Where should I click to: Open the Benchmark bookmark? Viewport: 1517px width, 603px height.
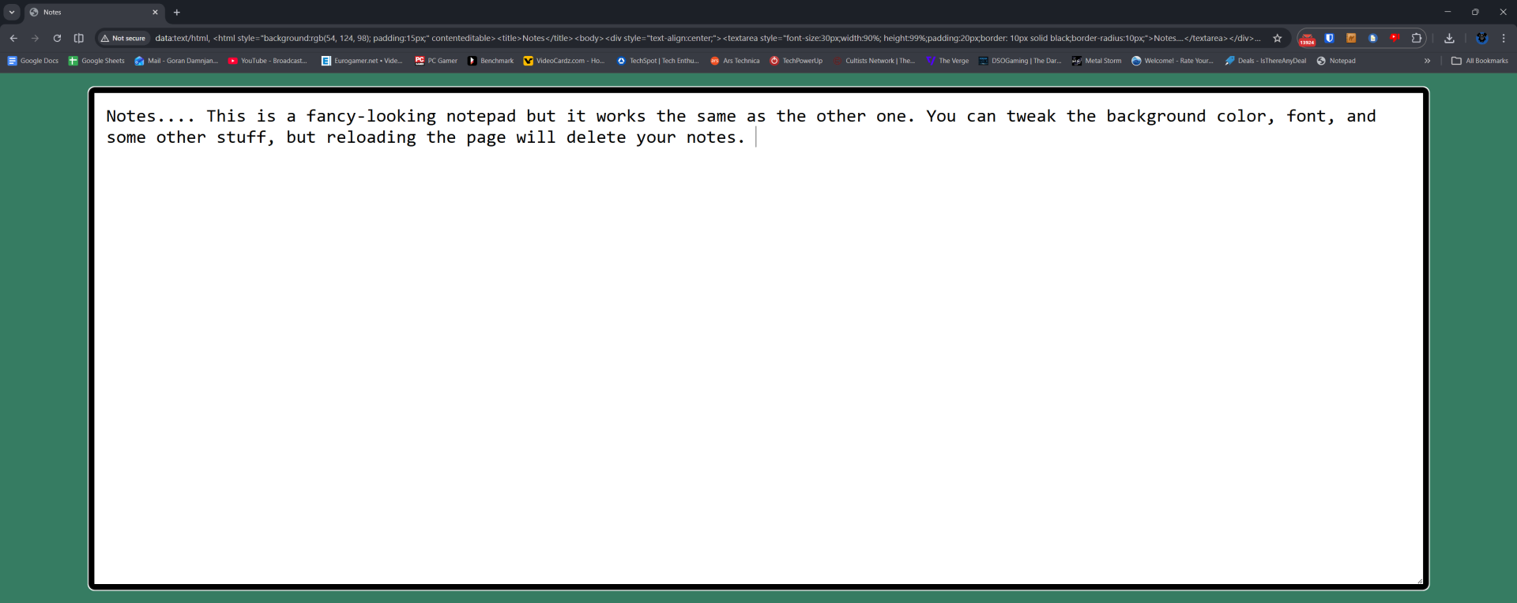(491, 61)
